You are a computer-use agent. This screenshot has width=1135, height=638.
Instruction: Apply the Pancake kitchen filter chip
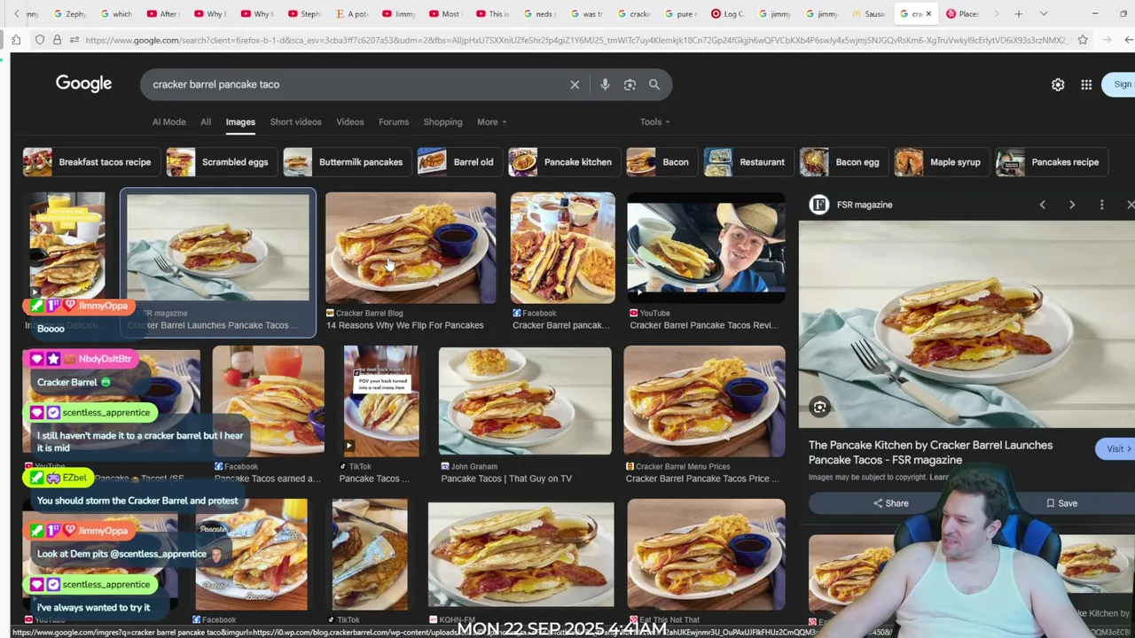562,162
